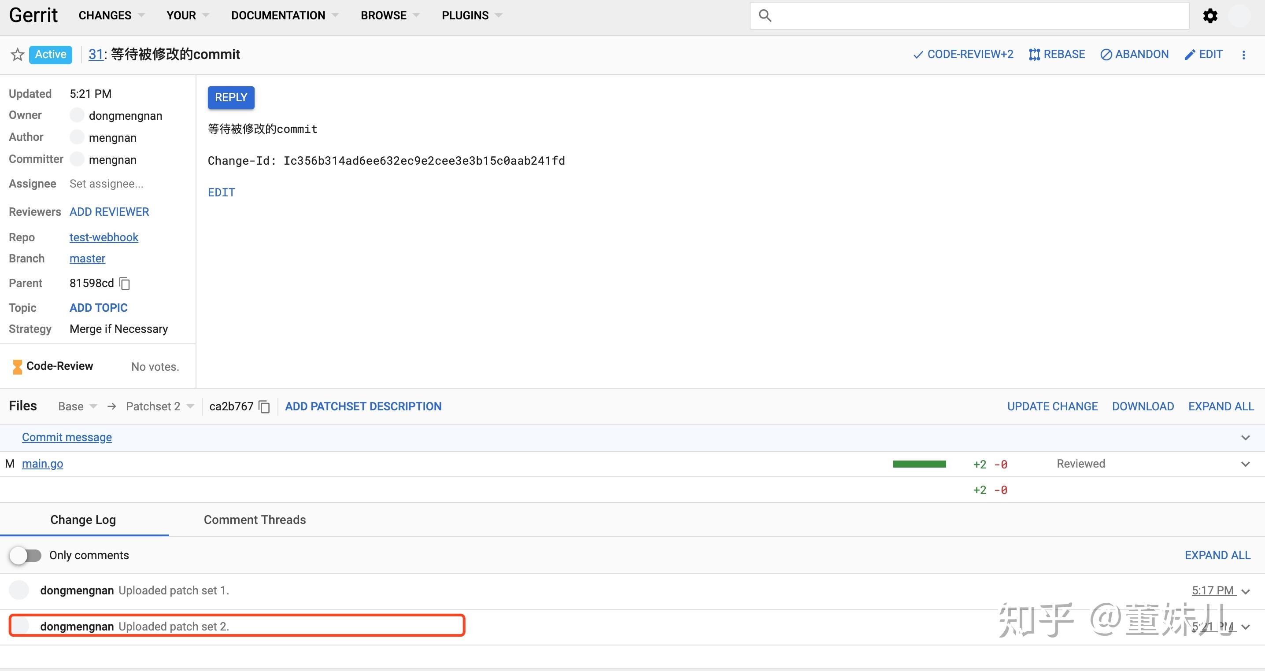Click the ABANDON action icon
1265x671 pixels.
coord(1106,54)
